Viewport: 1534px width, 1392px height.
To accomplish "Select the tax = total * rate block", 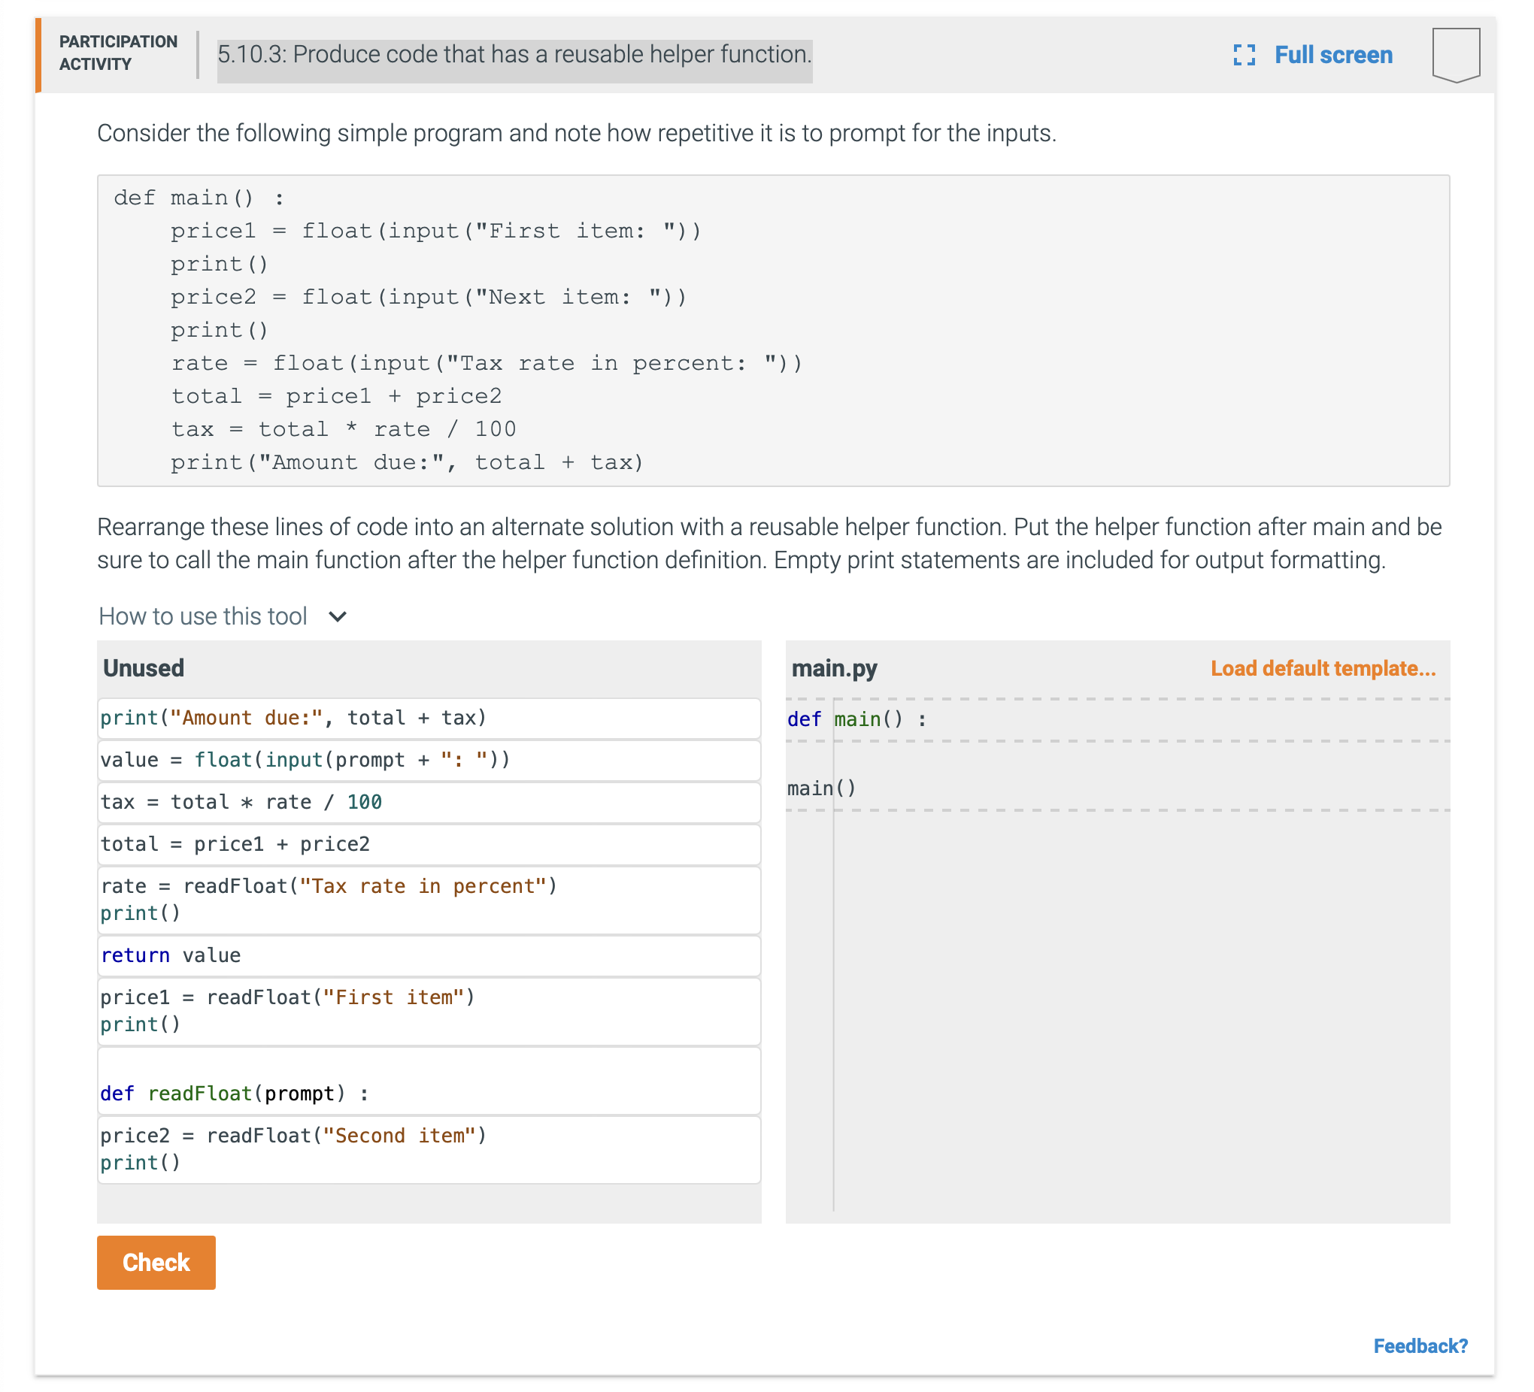I will click(x=429, y=802).
